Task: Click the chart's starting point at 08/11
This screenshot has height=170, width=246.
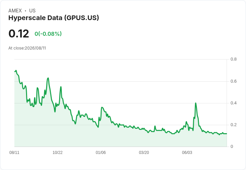Action: tap(15, 72)
